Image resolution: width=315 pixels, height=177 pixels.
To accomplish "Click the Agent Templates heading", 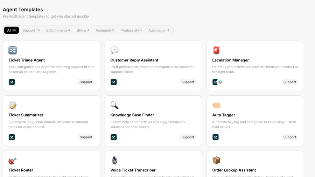I will coord(23,9).
